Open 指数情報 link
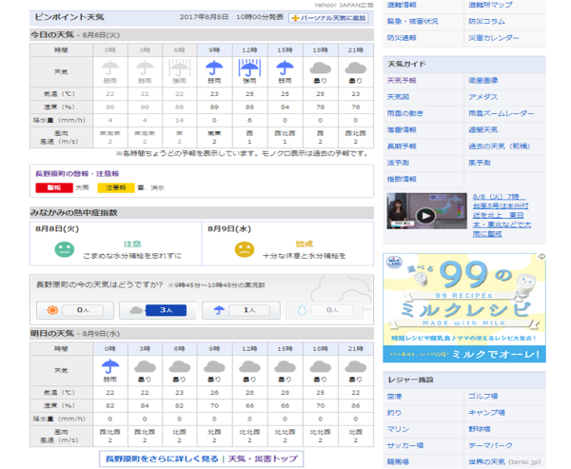571x469 pixels. 402,179
